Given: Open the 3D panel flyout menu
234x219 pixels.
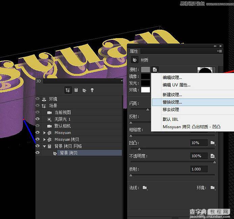Looking at the screenshot, I should pyautogui.click(x=122, y=81).
